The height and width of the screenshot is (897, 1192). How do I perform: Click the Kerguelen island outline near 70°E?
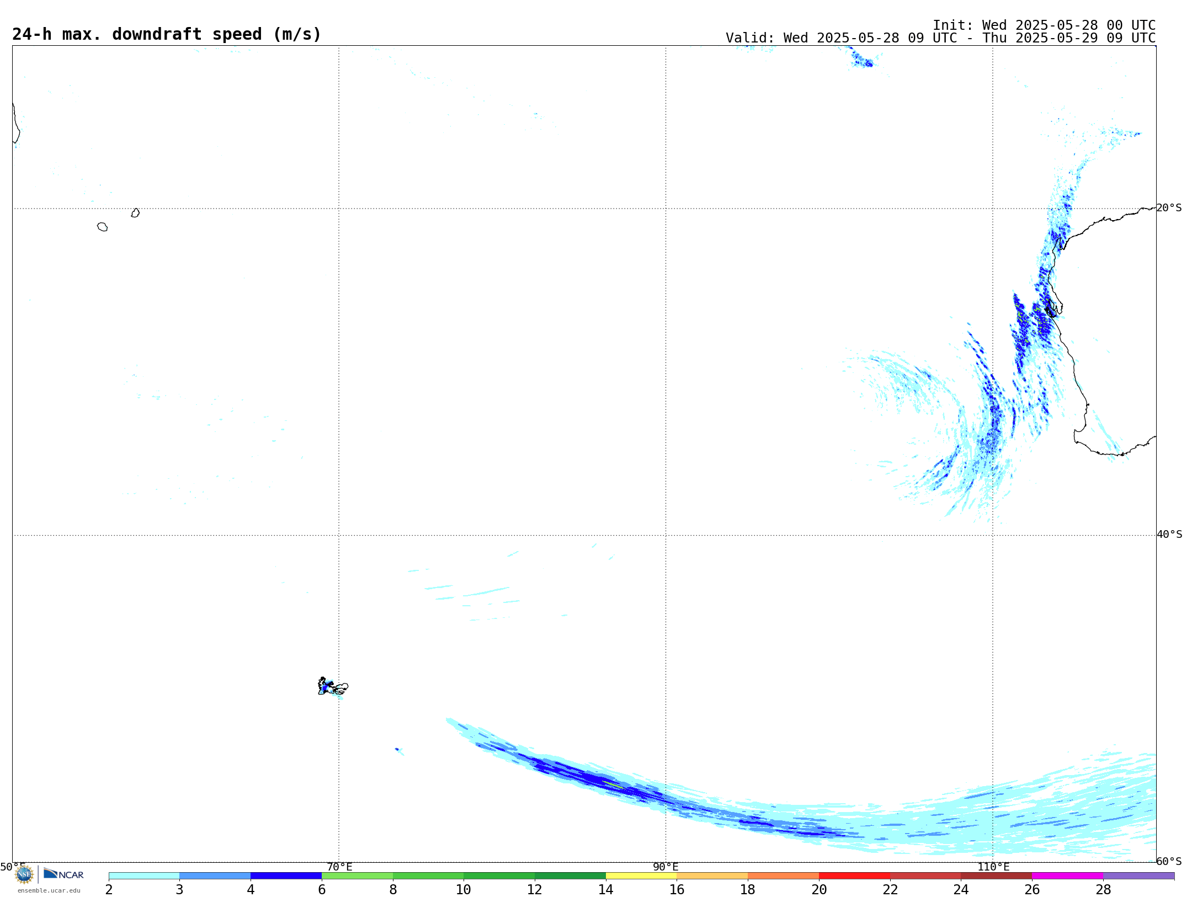[333, 686]
